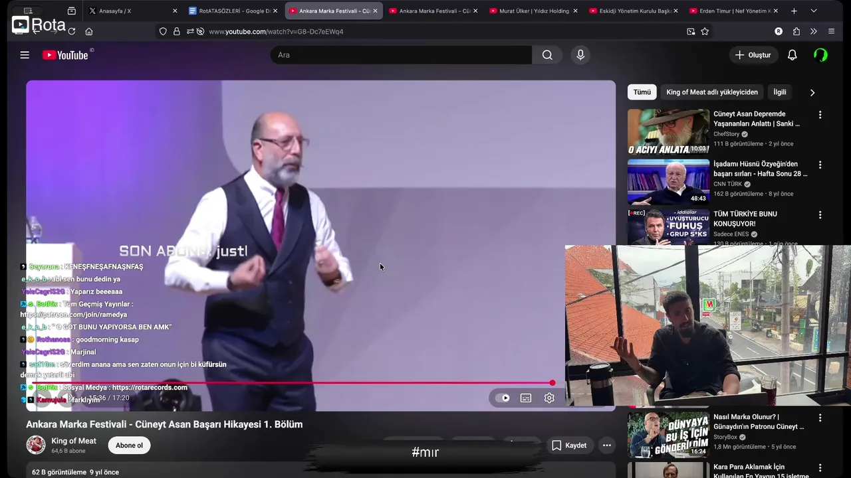851x478 pixels.
Task: Switch to second Ankara Marka Festivali tab
Action: point(433,11)
